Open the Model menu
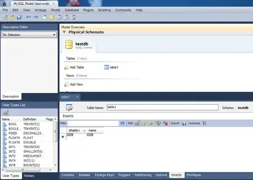The height and width of the screenshot is (180, 253). pyautogui.click(x=56, y=10)
